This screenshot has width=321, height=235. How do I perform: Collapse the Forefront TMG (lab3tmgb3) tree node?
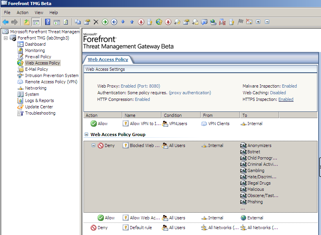(x=6, y=38)
